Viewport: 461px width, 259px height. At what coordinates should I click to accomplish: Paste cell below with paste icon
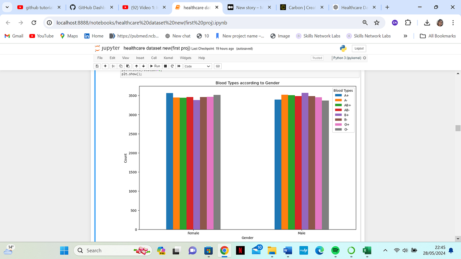coord(128,66)
